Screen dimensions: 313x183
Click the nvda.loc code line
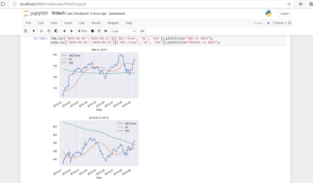(136, 42)
